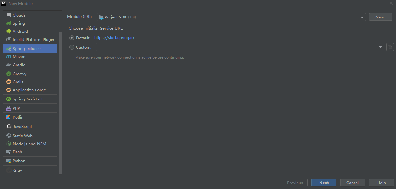Click the icon button beside the Custom URL field
396x189 pixels.
(x=390, y=47)
